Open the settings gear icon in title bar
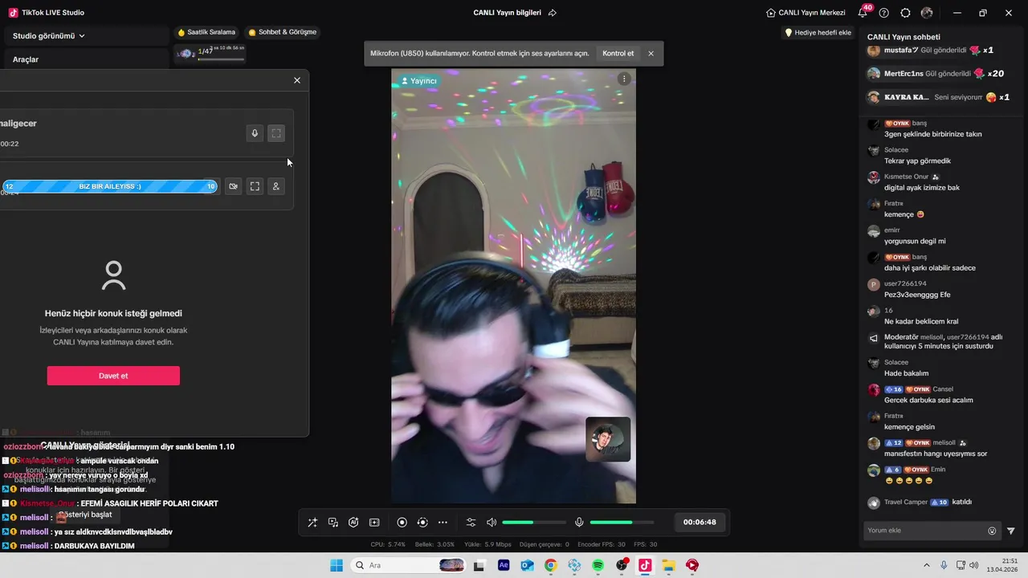1028x578 pixels. coord(906,13)
